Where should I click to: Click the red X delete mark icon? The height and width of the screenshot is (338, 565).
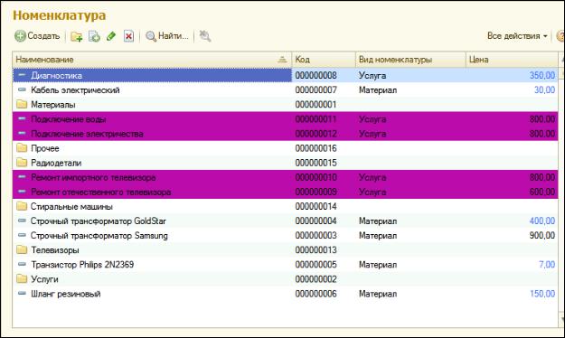(x=128, y=36)
